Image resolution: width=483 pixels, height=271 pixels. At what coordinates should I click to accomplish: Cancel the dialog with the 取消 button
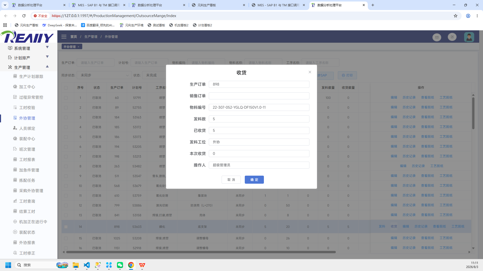click(x=231, y=180)
